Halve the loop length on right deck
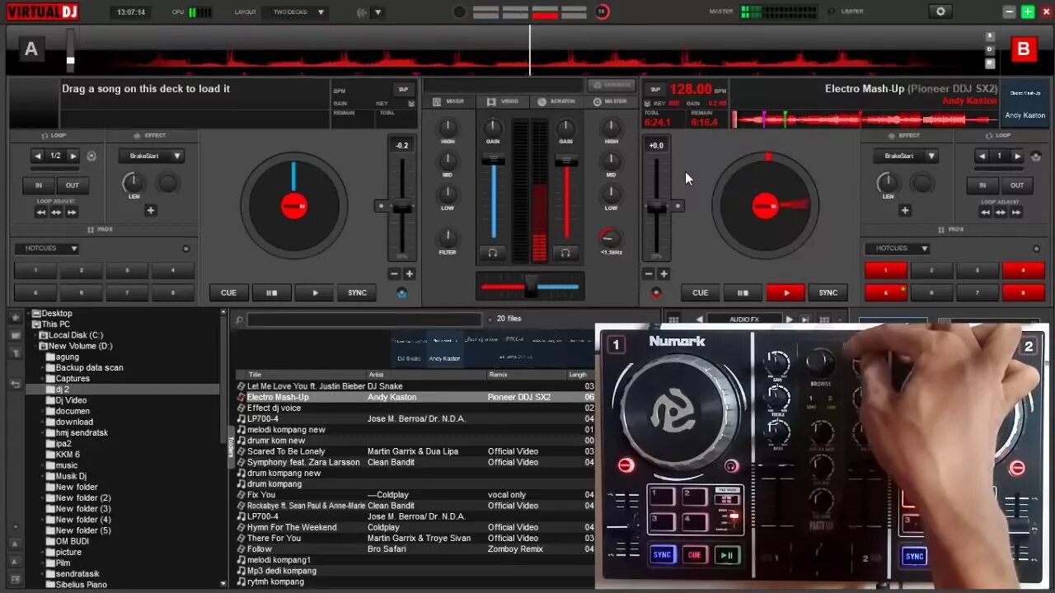 coord(982,156)
